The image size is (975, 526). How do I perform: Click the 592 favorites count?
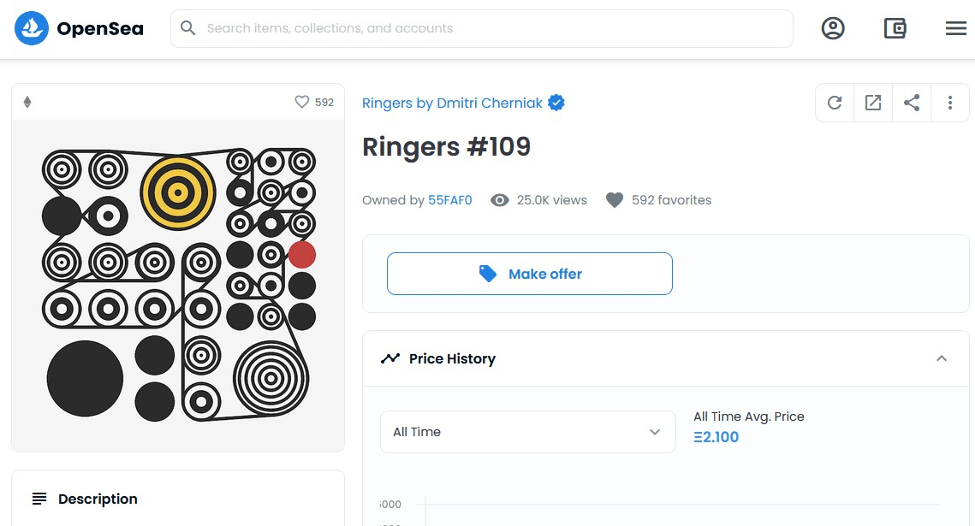pos(671,200)
